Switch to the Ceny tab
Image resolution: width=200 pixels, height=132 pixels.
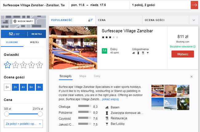(97, 76)
